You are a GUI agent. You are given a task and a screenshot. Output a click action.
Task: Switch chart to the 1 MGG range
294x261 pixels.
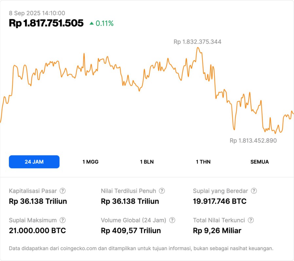[90, 162]
